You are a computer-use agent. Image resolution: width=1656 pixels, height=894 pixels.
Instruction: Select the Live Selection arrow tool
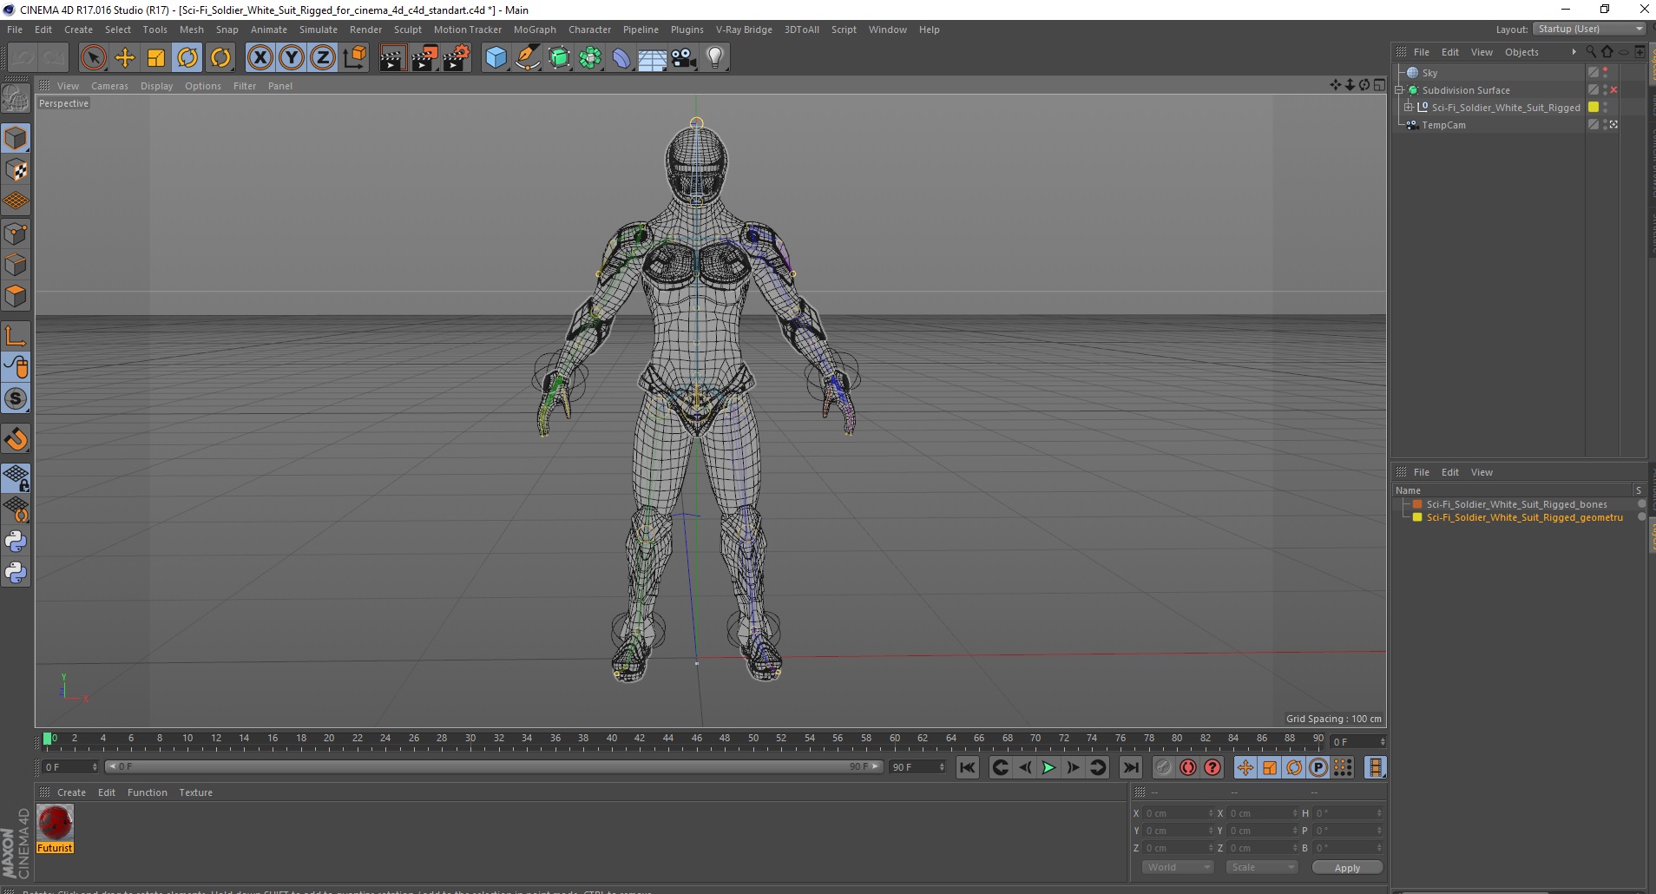pos(93,58)
